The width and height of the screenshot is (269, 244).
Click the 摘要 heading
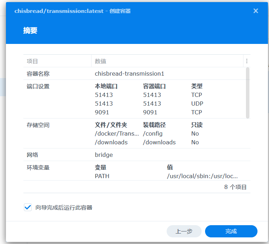point(30,30)
